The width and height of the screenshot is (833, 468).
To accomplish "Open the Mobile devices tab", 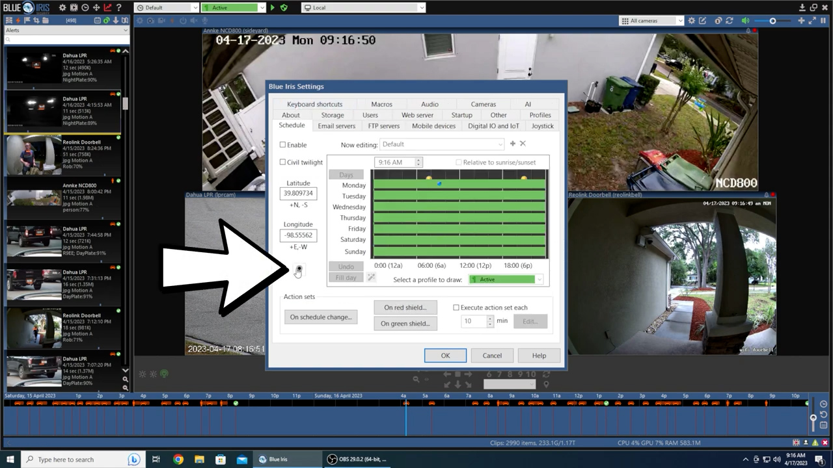I will tap(433, 126).
